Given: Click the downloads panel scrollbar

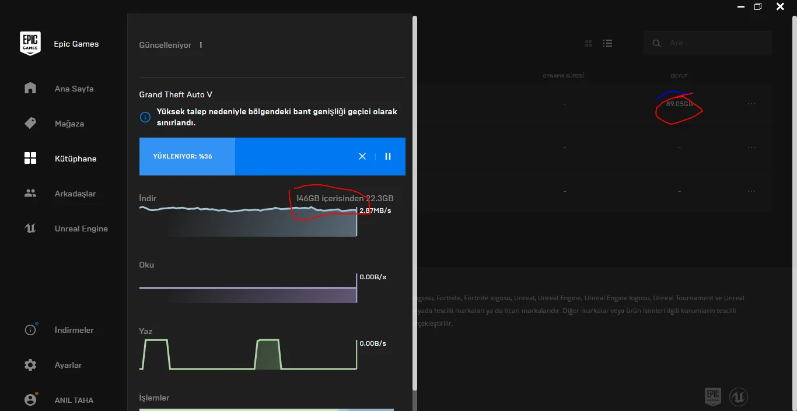Looking at the screenshot, I should (x=415, y=203).
